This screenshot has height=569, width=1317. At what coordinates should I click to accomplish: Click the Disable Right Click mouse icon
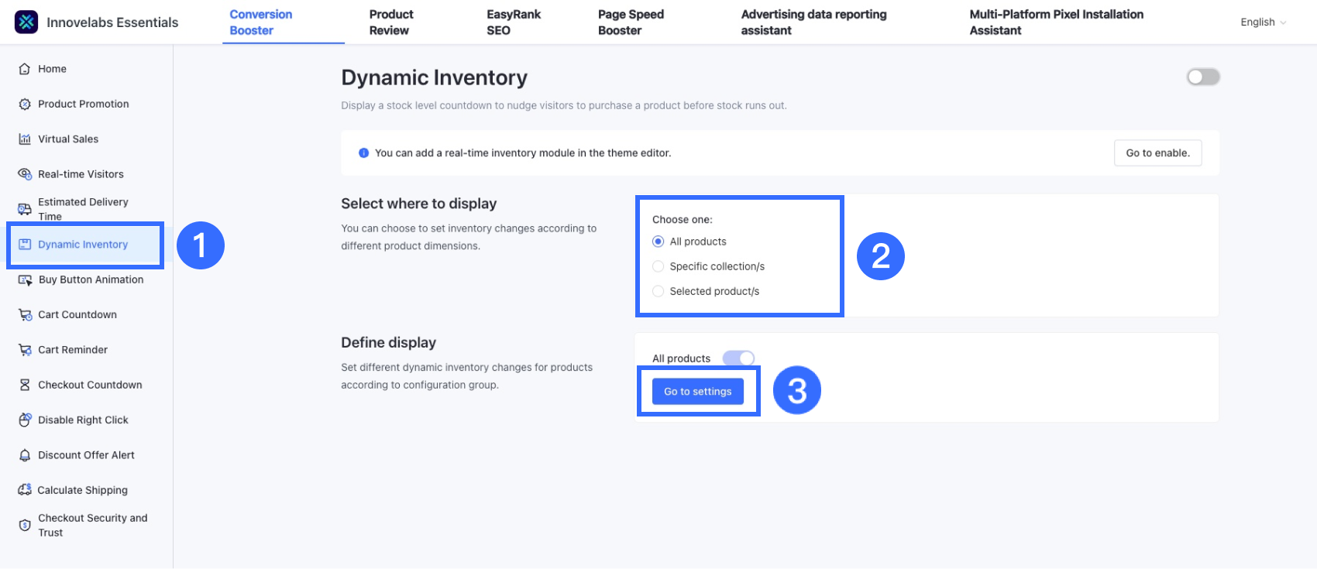click(25, 420)
